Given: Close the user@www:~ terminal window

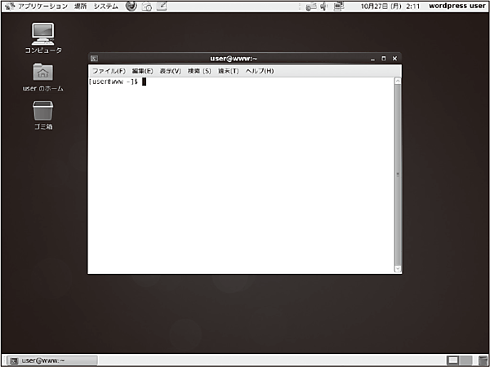Looking at the screenshot, I should (x=395, y=59).
